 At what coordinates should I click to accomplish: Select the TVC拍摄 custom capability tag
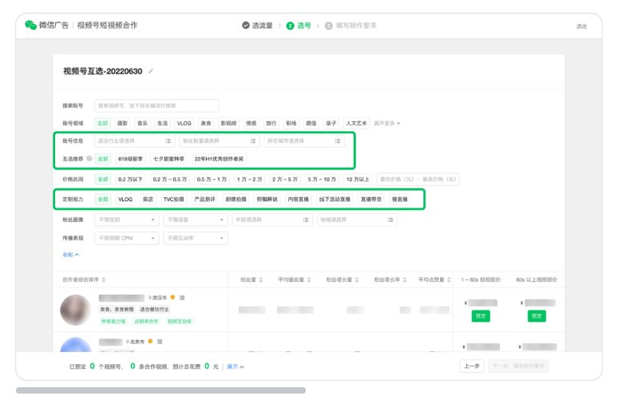pyautogui.click(x=173, y=199)
